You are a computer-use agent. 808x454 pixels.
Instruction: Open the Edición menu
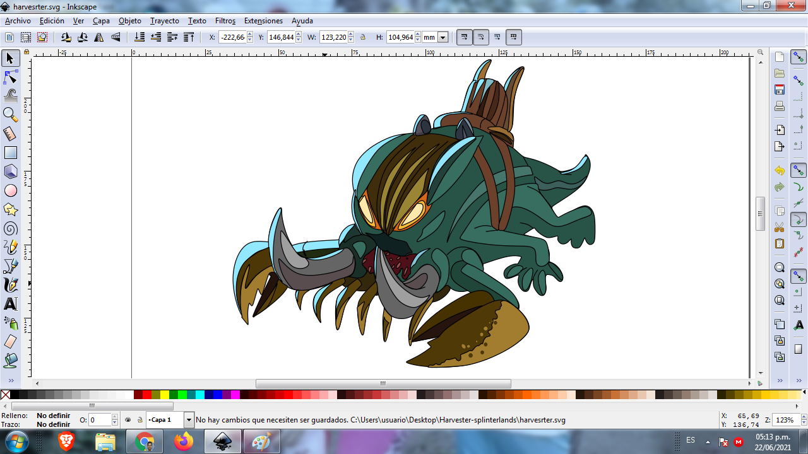coord(52,21)
